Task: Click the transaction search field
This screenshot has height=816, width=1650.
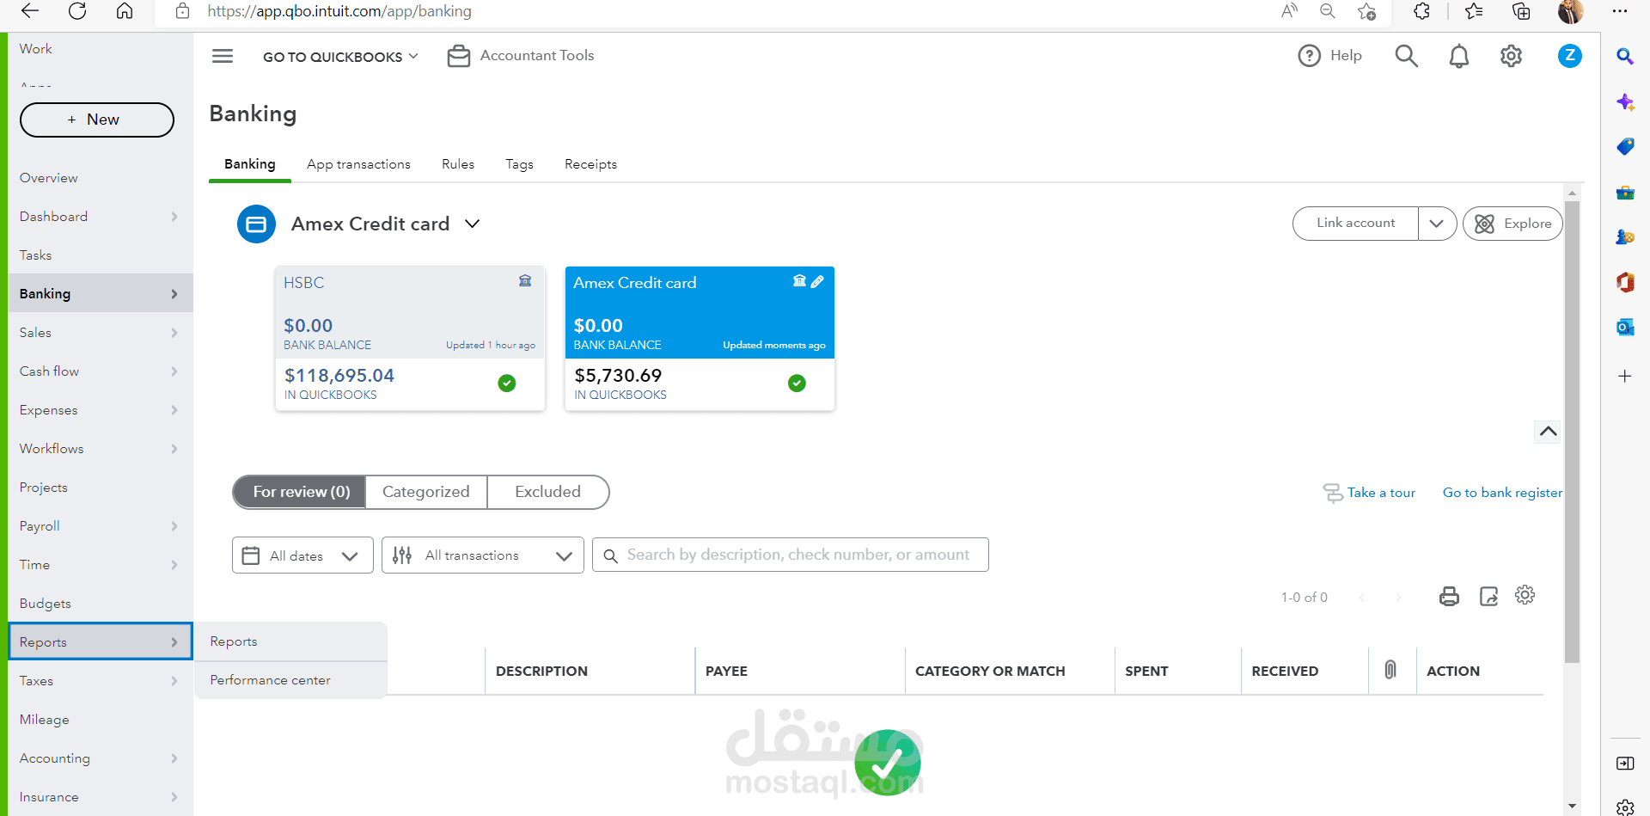Action: coord(791,555)
